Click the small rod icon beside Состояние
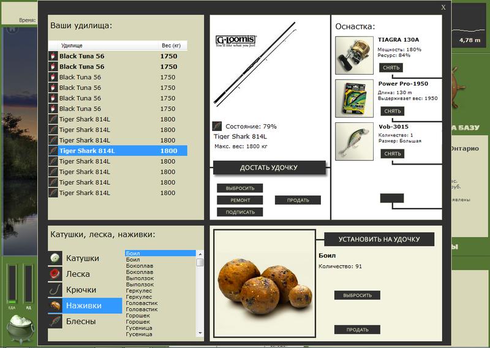 (217, 126)
